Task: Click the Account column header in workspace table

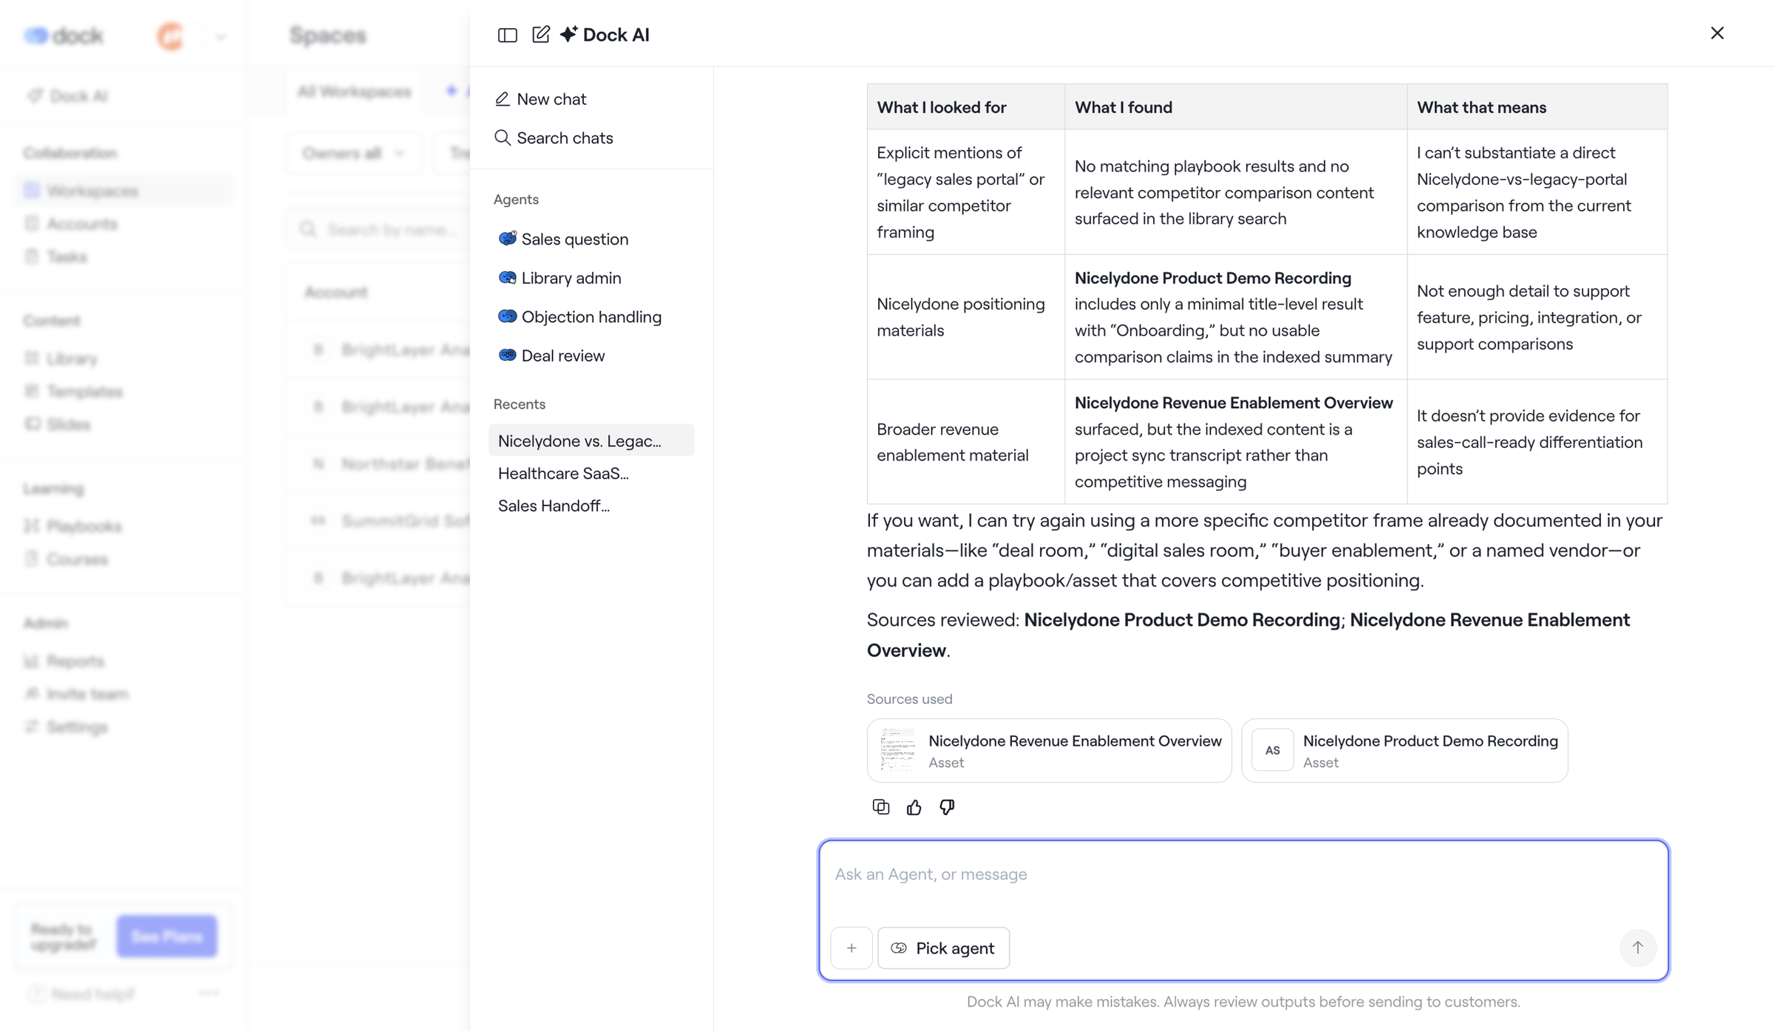Action: coord(336,292)
